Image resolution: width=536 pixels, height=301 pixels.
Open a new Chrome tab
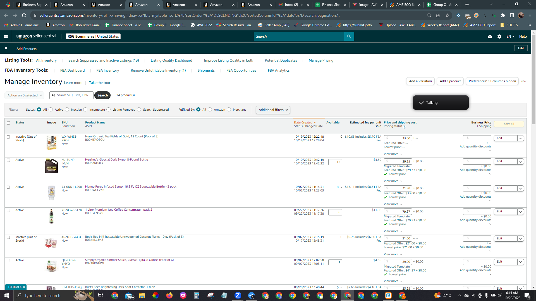pyautogui.click(x=467, y=5)
